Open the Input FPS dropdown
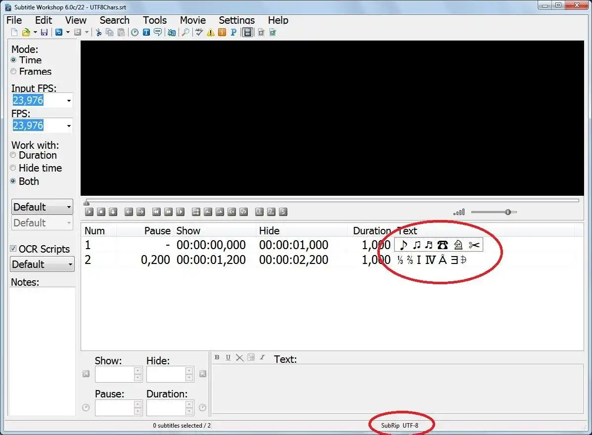 (x=70, y=100)
